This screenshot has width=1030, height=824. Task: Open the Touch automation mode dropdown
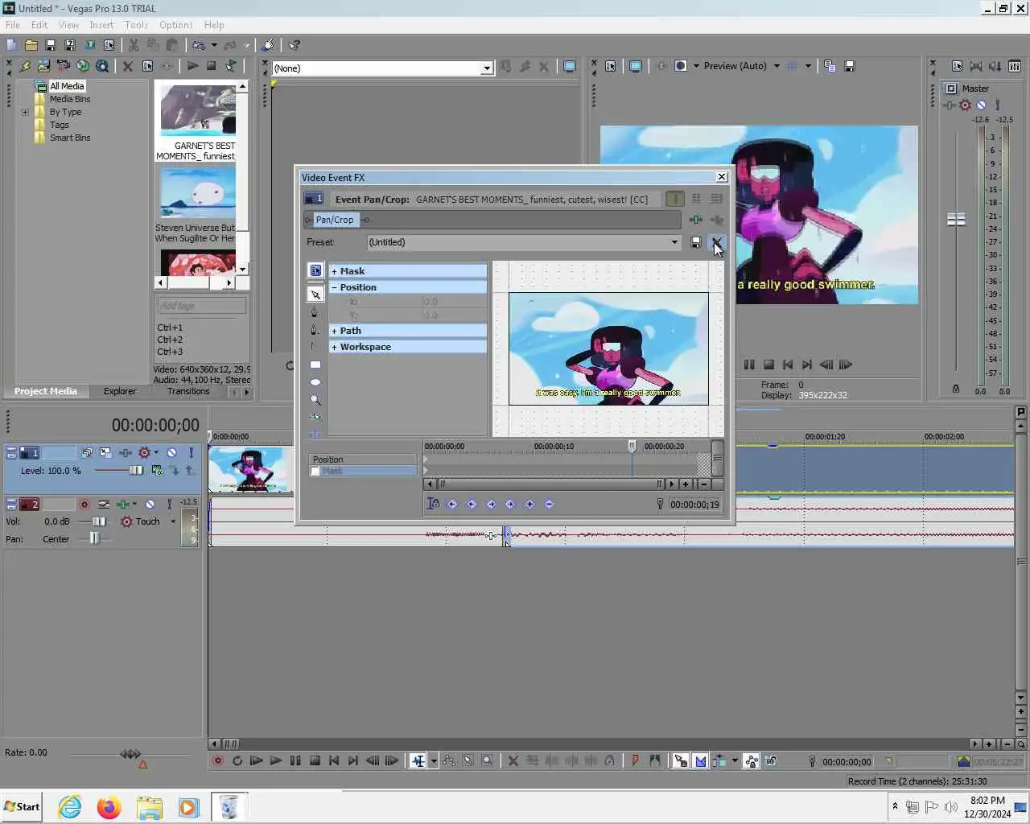[172, 521]
